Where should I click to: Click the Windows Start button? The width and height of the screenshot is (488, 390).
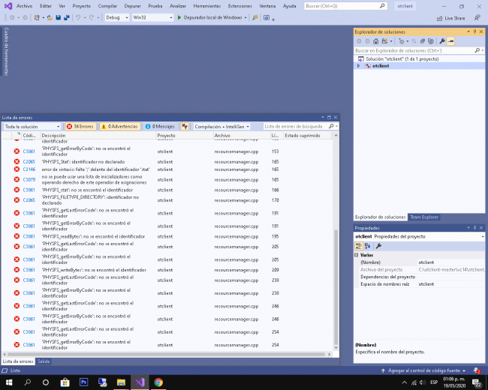coord(9,382)
